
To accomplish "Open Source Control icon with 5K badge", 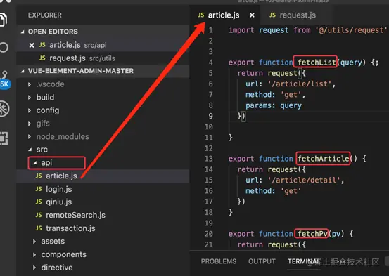I will pos(4,80).
